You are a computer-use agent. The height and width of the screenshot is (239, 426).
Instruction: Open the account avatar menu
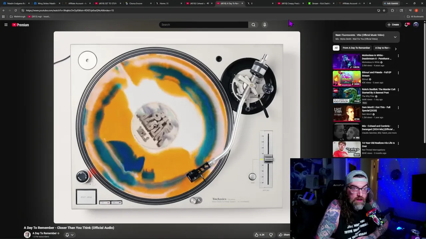(416, 25)
